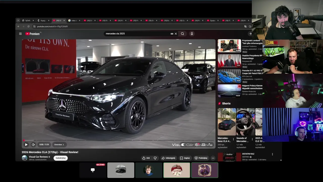
Task: Open Sounds of Mercedes short thumbnail
Action: coord(245,122)
